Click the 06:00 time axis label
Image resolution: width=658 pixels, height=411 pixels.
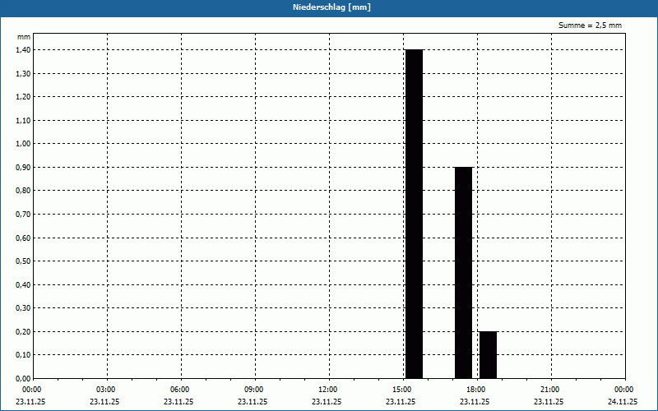click(x=181, y=390)
